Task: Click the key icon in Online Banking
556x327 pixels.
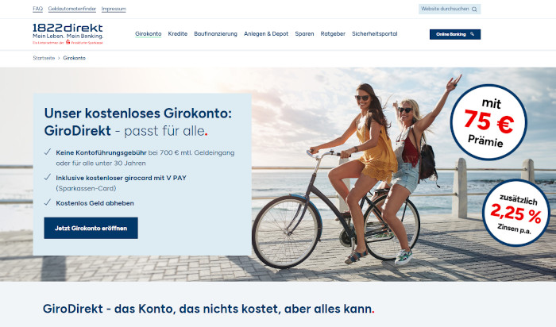Action: pyautogui.click(x=472, y=34)
